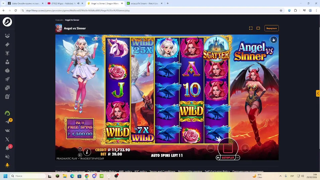Toggle light theme bulb icon

(7, 165)
